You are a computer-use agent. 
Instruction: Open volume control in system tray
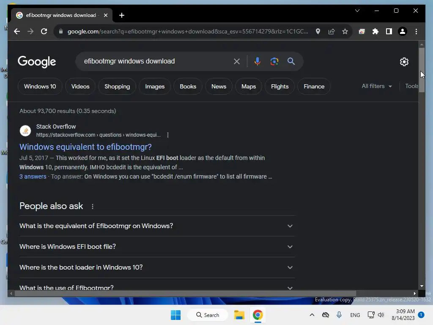tap(381, 315)
